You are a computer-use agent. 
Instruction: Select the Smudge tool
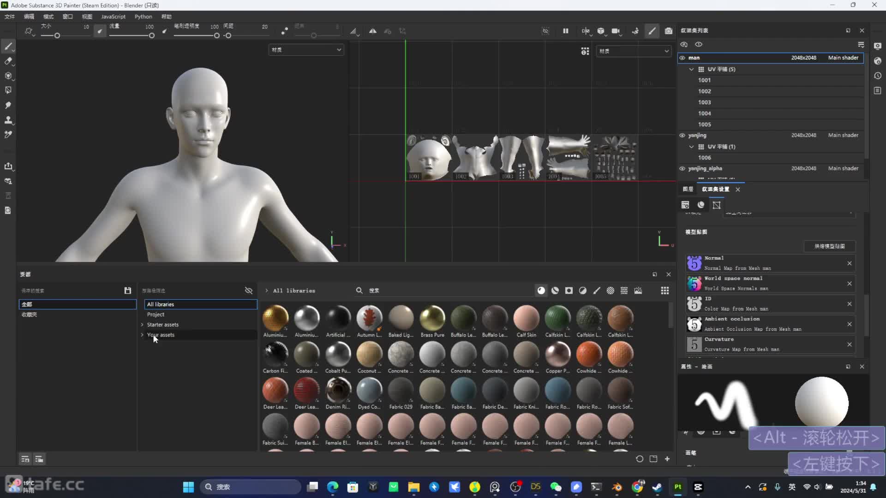point(8,105)
